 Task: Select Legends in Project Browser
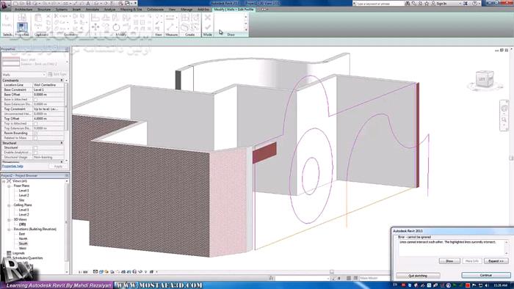click(x=18, y=253)
